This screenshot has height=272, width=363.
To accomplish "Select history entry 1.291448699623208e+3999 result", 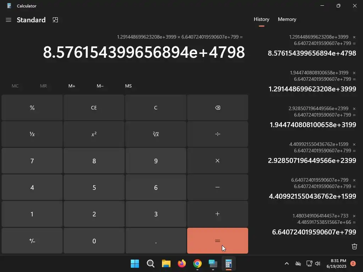I will tap(312, 89).
